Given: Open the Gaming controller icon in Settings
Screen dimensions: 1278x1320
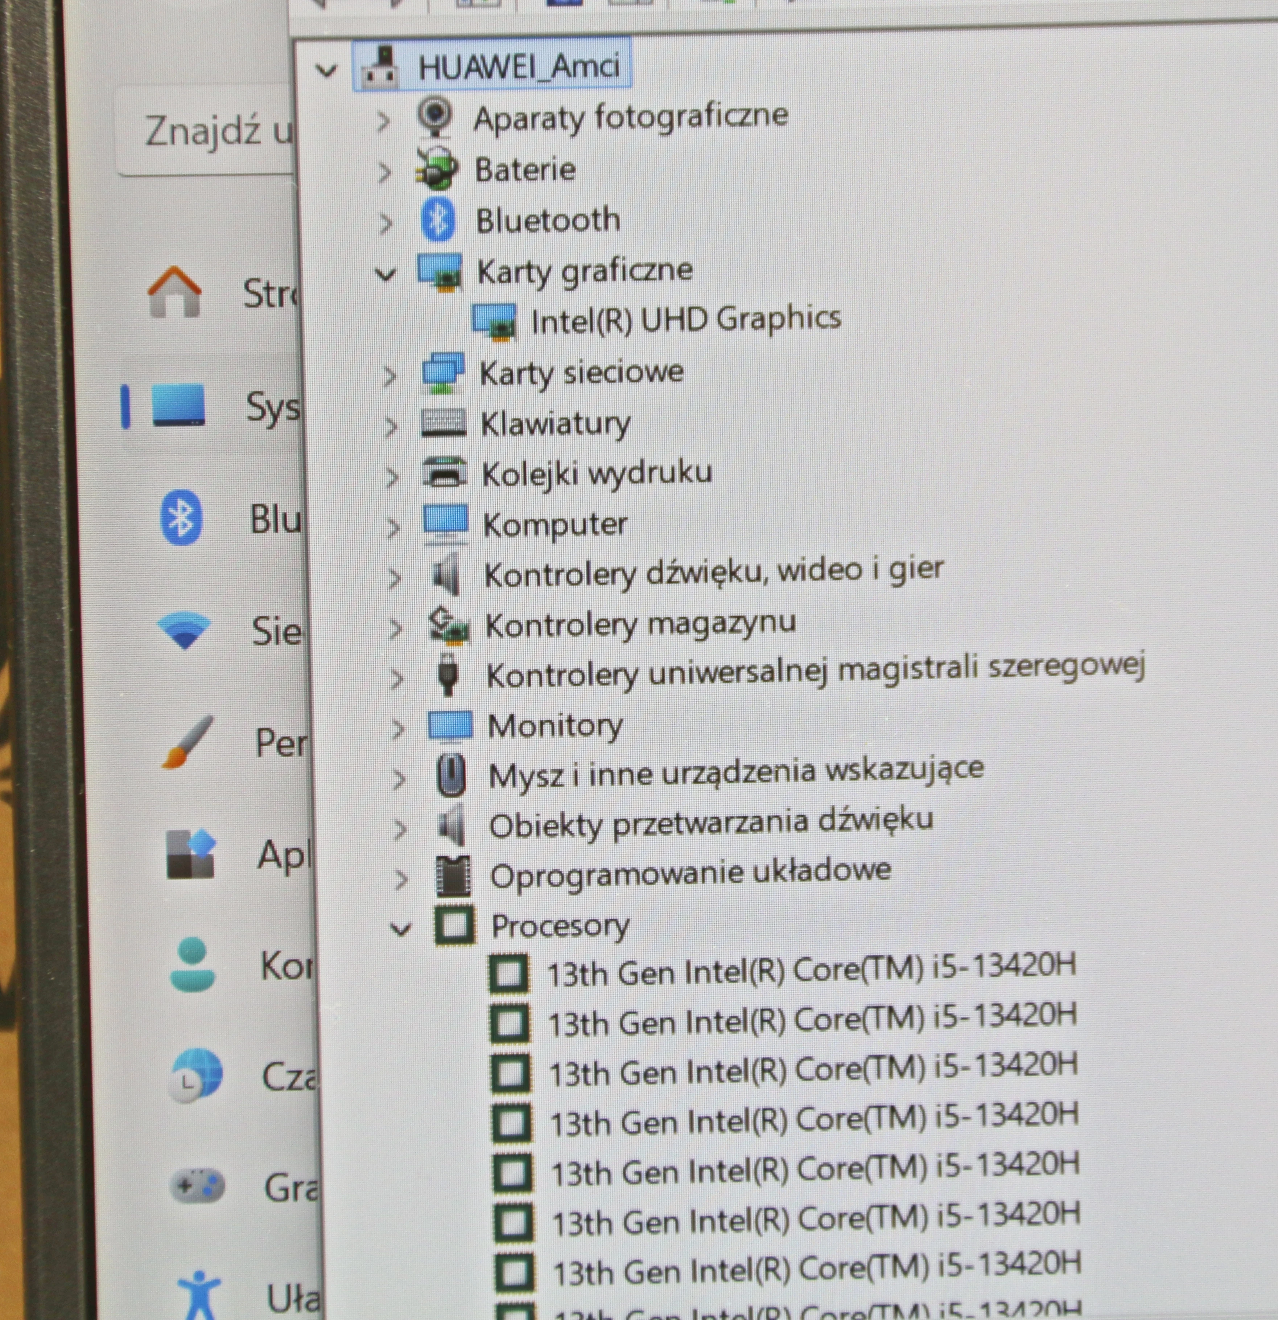Looking at the screenshot, I should click(x=198, y=1185).
